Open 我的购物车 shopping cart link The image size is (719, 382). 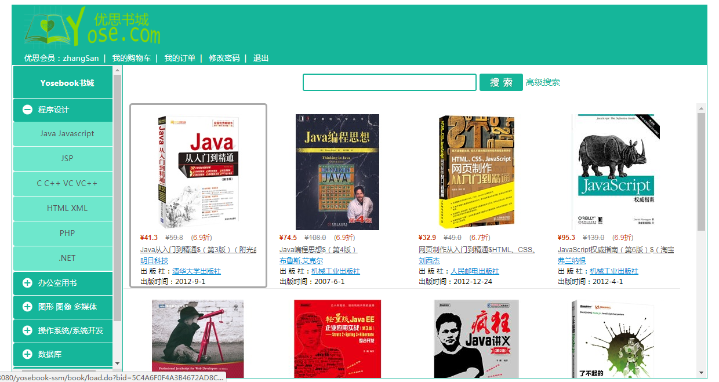[132, 58]
